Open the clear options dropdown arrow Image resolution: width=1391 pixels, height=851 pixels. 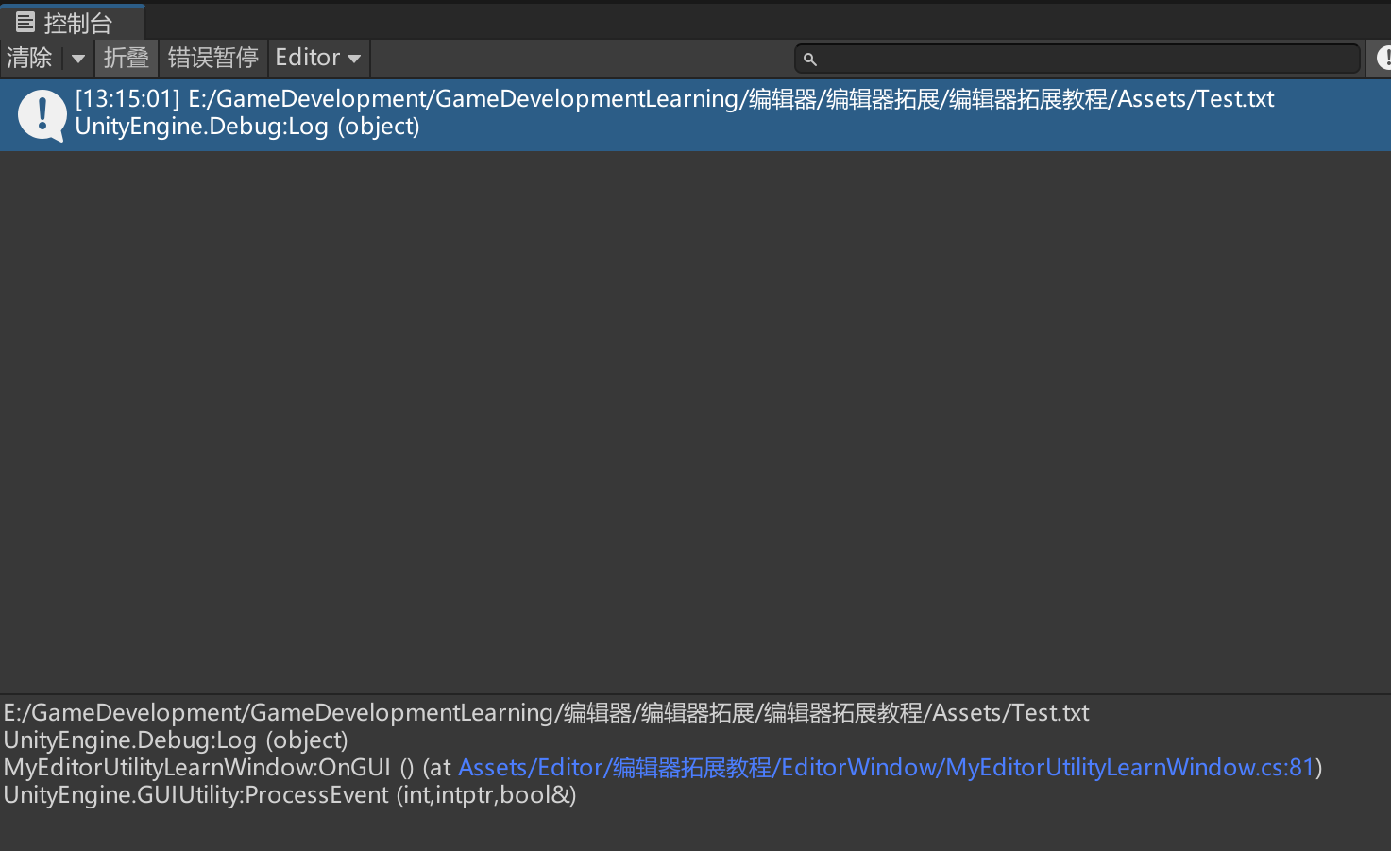tap(77, 59)
